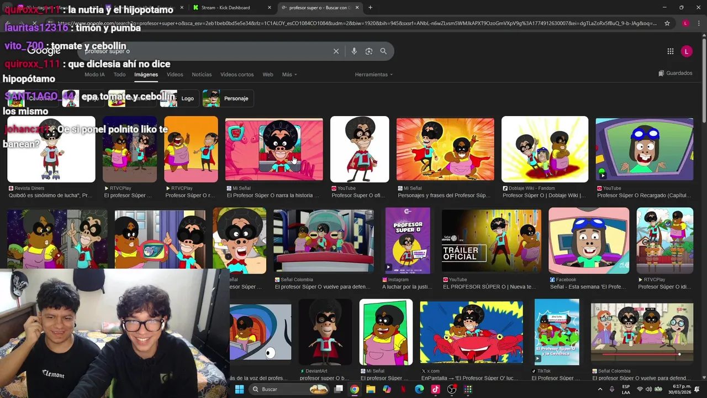This screenshot has width=707, height=398.
Task: Expand the Más search filter dropdown
Action: point(289,75)
